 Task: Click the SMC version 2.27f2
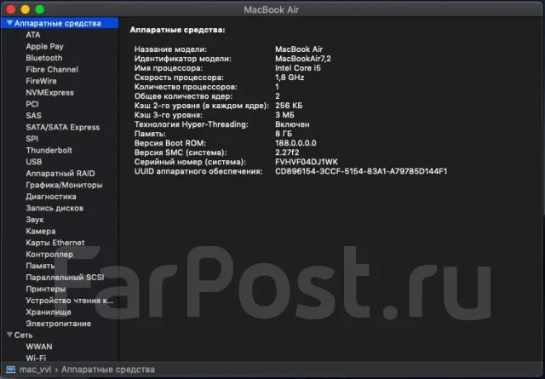coord(287,152)
